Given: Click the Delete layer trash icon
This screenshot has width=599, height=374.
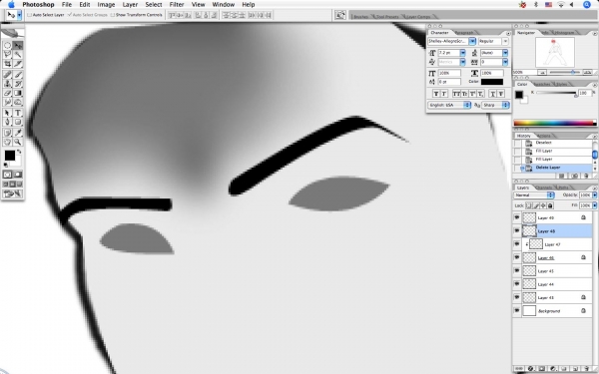Looking at the screenshot, I should click(x=586, y=369).
